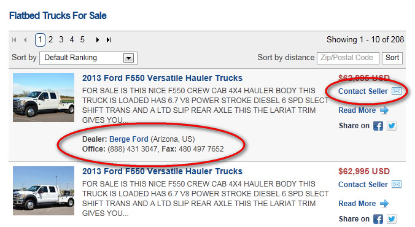Share the first listing on Twitter
Image resolution: width=415 pixels, height=227 pixels.
point(392,126)
